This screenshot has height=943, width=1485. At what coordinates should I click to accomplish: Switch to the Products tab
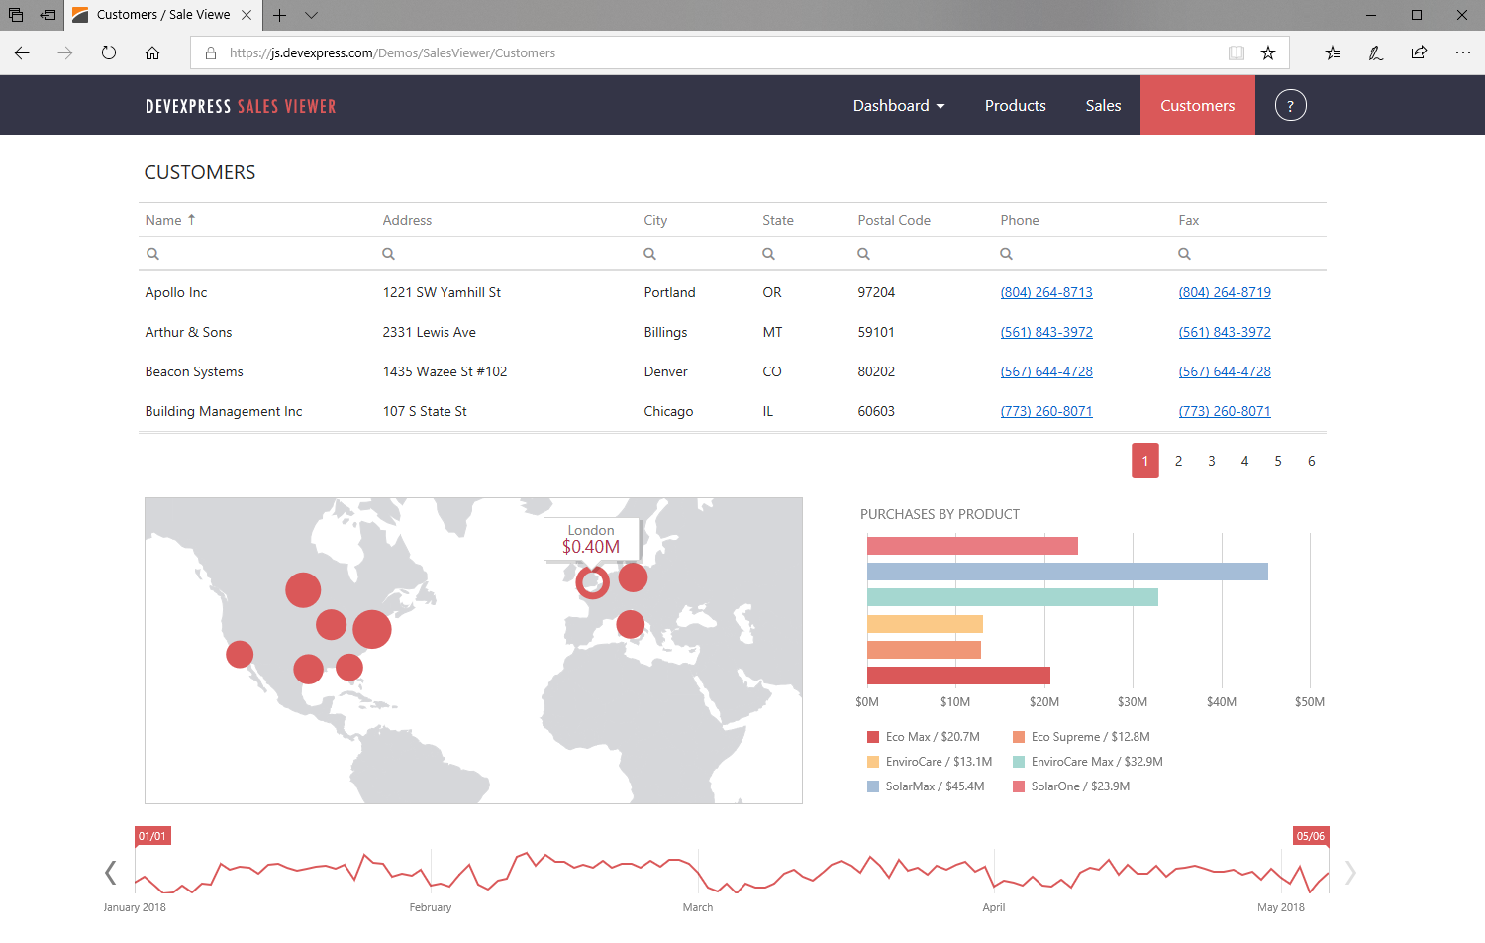(x=1015, y=106)
